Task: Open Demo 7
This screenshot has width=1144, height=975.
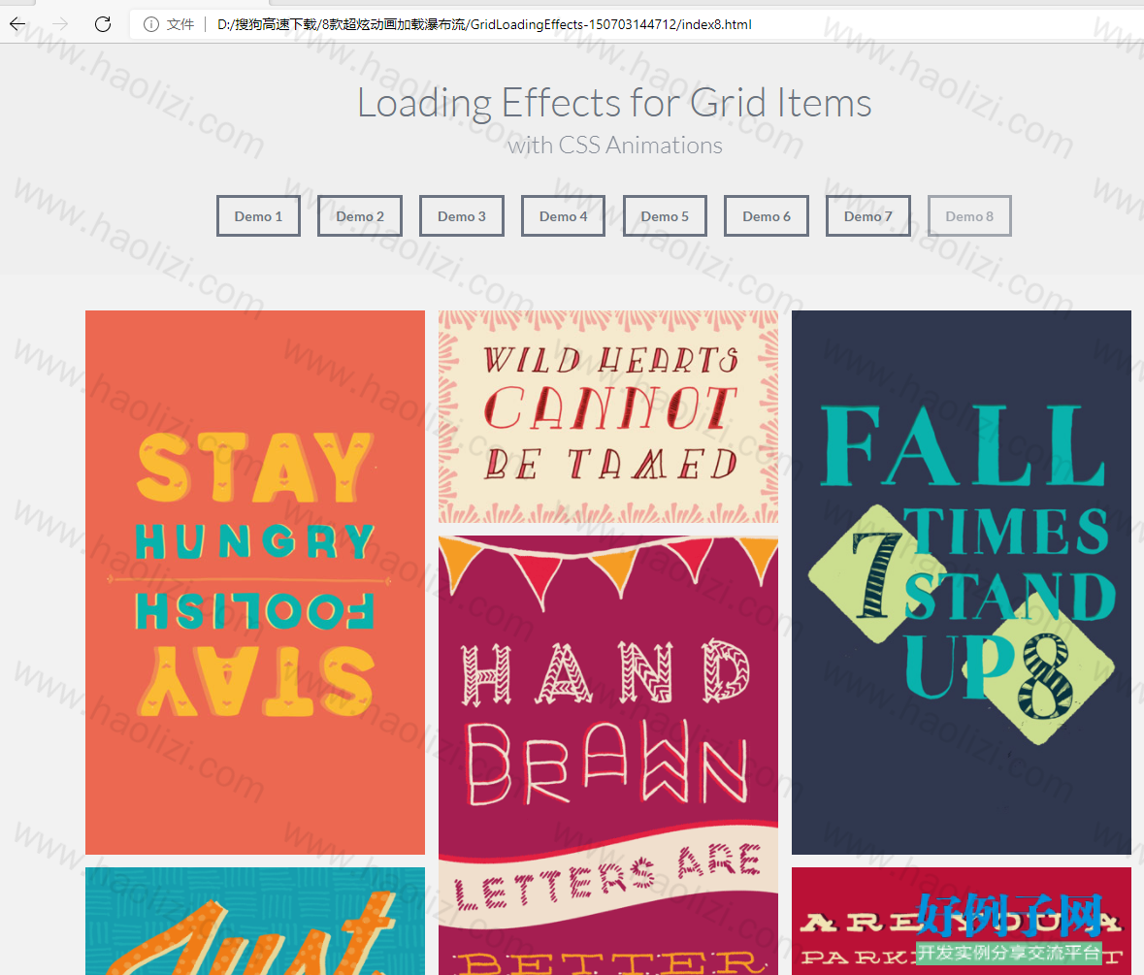Action: pyautogui.click(x=868, y=215)
